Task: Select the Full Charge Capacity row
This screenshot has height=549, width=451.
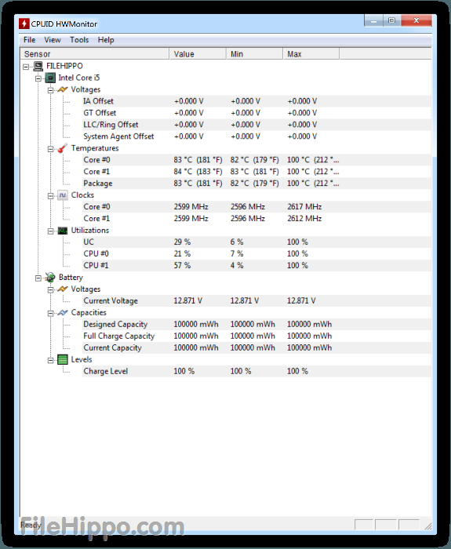Action: (256, 336)
